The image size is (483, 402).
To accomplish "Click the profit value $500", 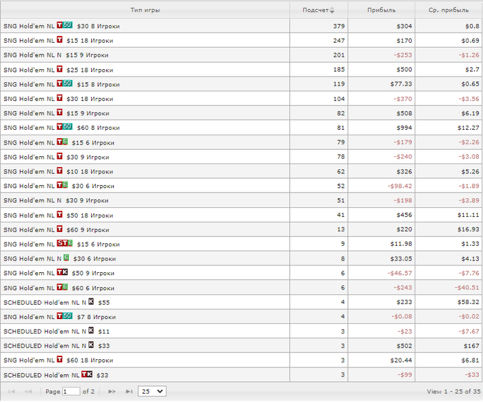I will pyautogui.click(x=404, y=70).
